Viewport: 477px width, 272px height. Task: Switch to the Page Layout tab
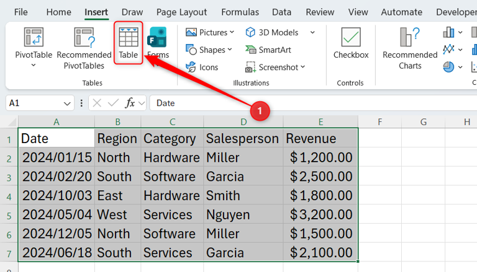point(181,12)
